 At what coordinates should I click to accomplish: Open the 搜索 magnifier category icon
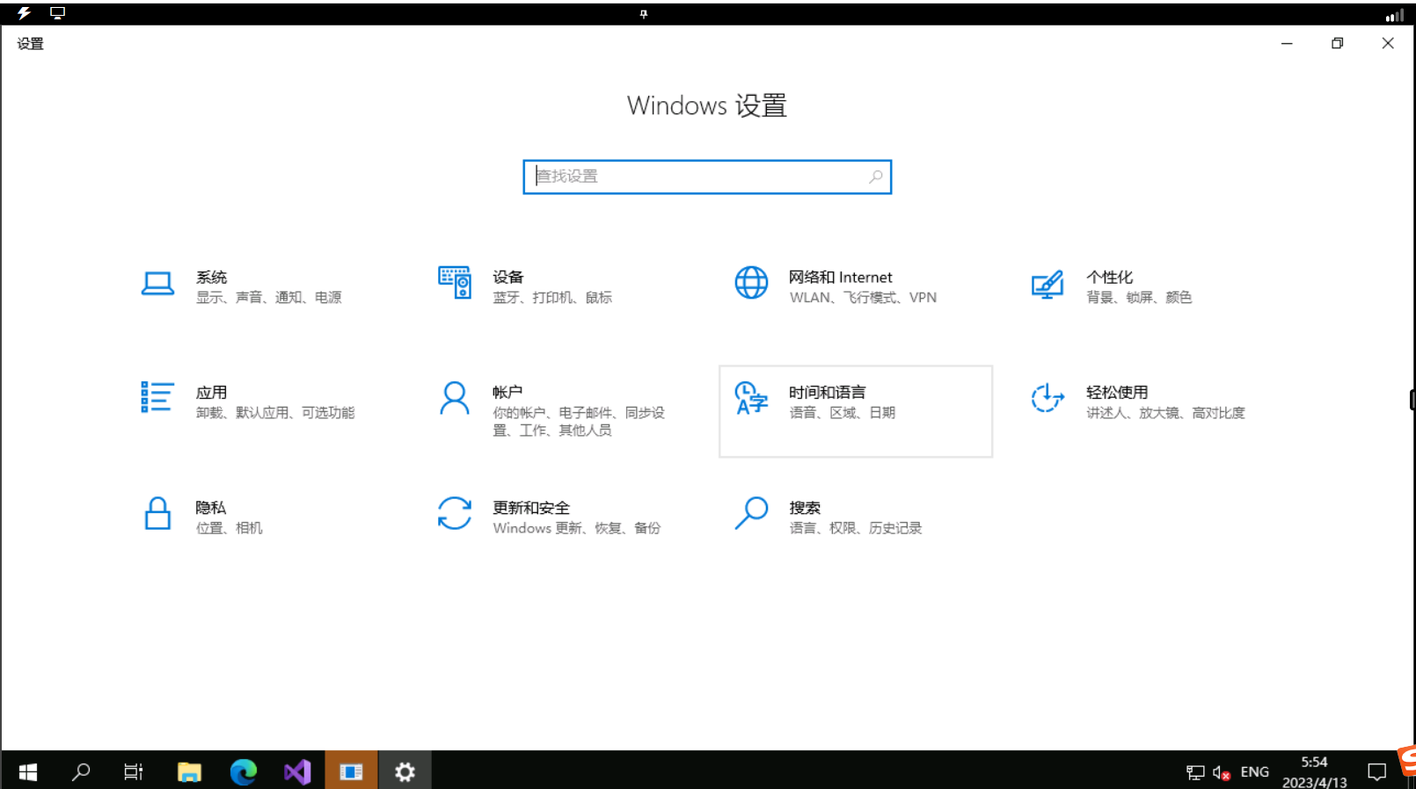[x=751, y=513]
